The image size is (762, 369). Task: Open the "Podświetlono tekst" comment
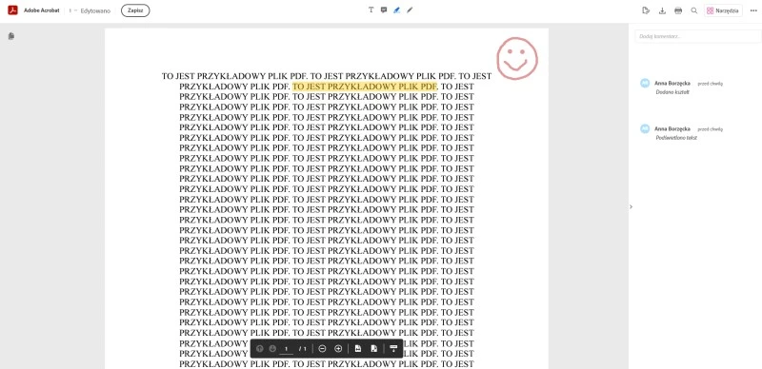(x=676, y=137)
